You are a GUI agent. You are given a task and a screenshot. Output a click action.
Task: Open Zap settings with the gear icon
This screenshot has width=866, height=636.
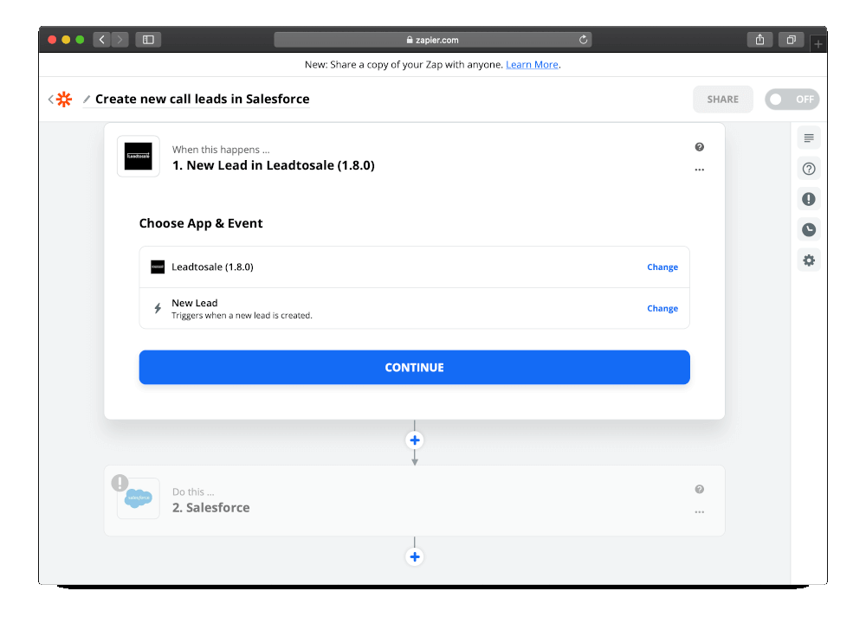(x=808, y=260)
